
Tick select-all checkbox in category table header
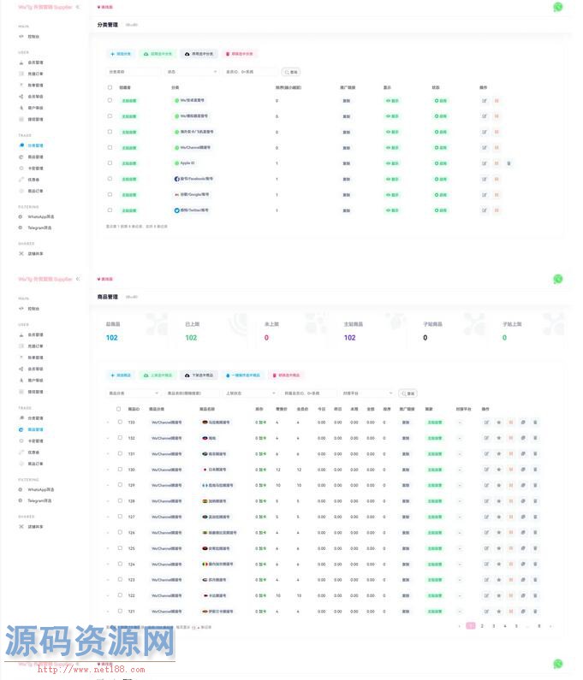tap(110, 87)
